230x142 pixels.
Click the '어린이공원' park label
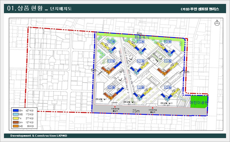(x=199, y=103)
